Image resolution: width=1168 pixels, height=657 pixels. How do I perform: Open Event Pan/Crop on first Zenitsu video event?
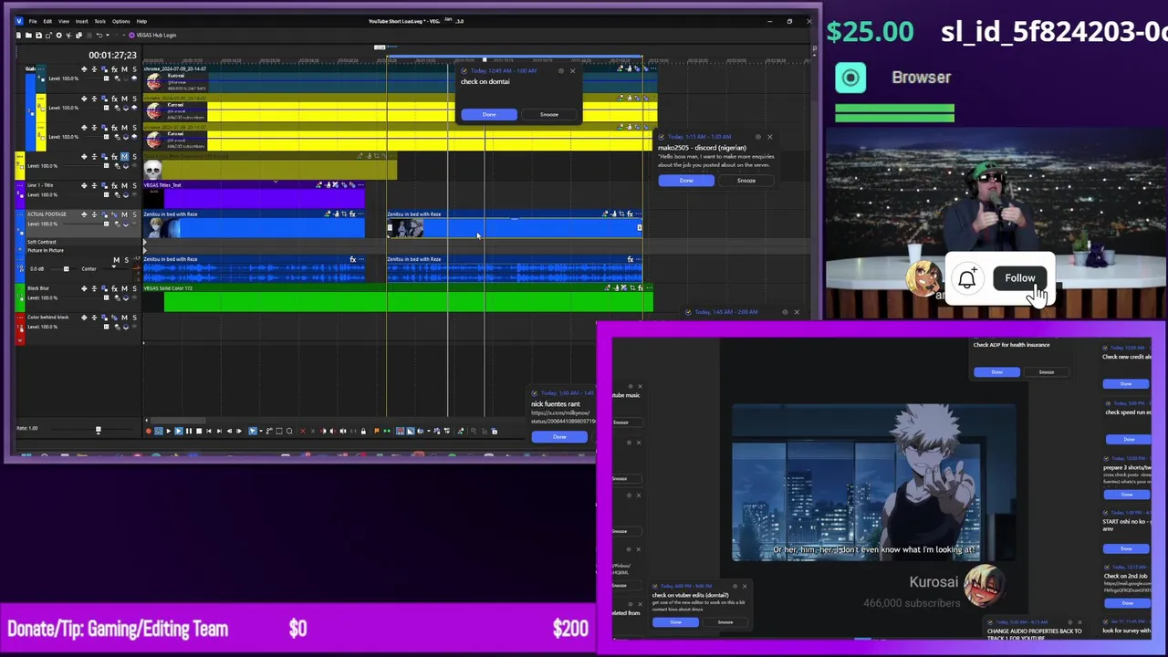point(344,214)
